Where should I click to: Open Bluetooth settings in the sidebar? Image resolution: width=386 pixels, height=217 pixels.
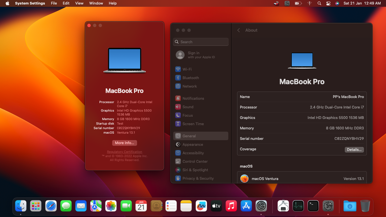[x=201, y=78]
